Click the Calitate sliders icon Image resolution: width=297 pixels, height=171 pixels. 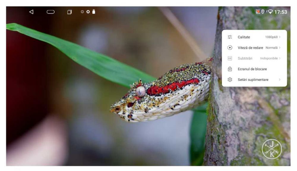[x=230, y=37]
